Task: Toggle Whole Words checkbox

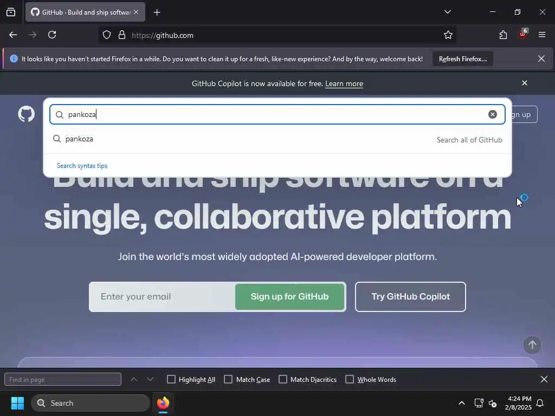Action: pyautogui.click(x=350, y=380)
